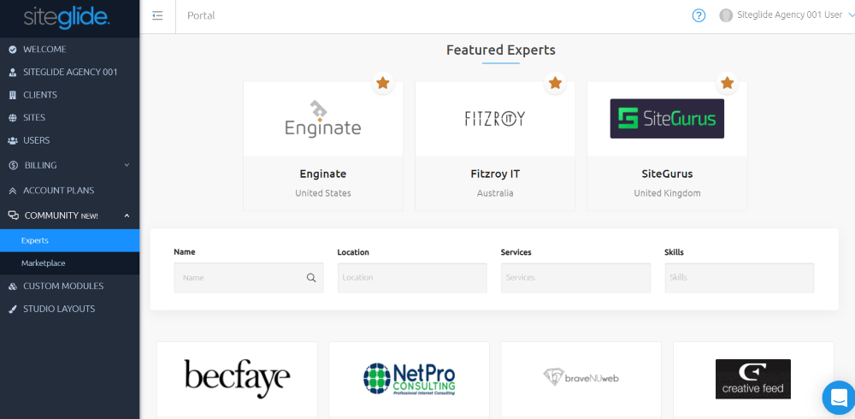This screenshot has height=419, width=855.
Task: Click the Studio Layouts brush icon
Action: tap(13, 310)
